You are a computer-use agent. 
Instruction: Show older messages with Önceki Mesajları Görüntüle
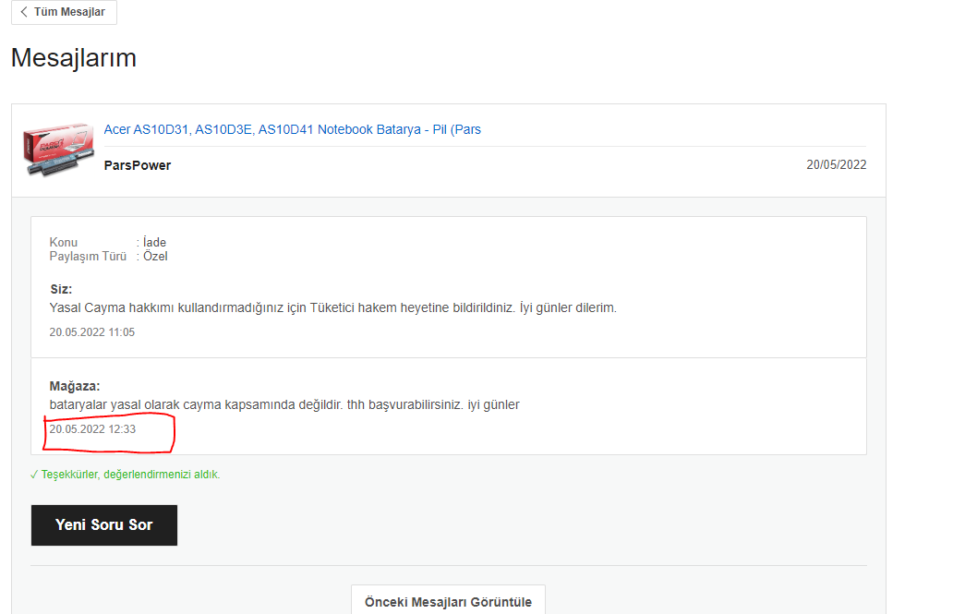tap(448, 602)
